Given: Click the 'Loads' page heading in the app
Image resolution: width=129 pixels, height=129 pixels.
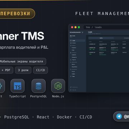Looking at the screenshot, I should point(90,32).
